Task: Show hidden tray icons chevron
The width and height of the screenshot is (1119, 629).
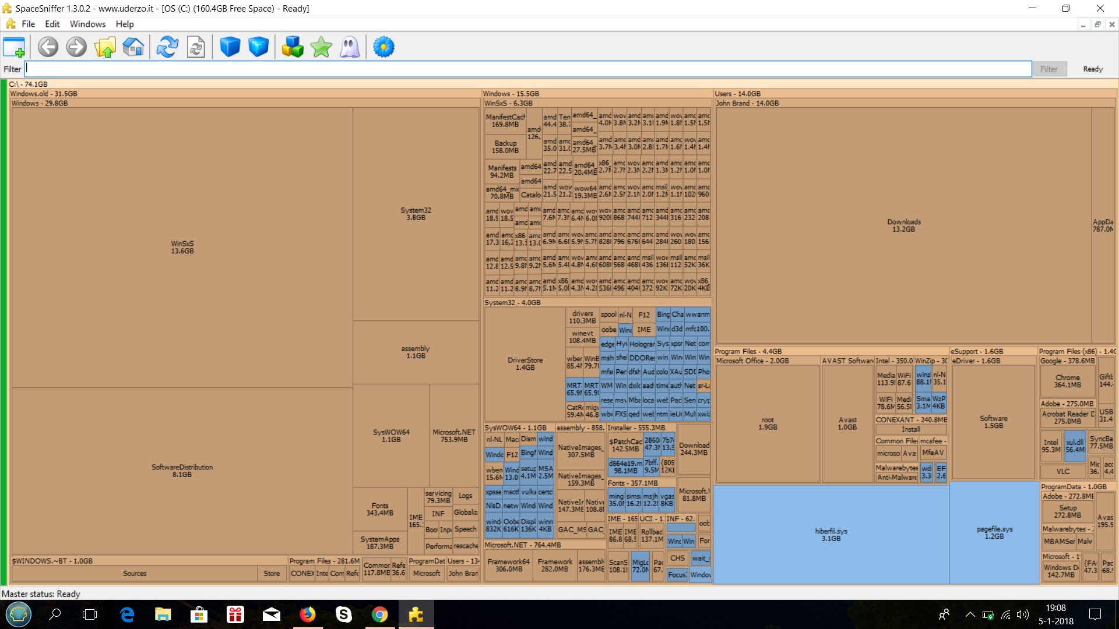Action: click(970, 614)
